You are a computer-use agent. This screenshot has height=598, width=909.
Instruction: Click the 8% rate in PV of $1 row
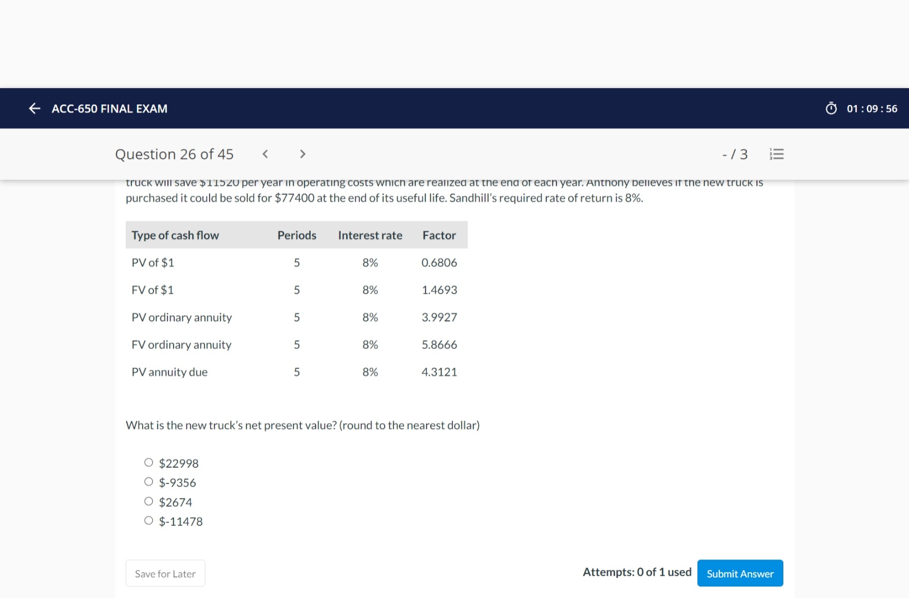(370, 263)
